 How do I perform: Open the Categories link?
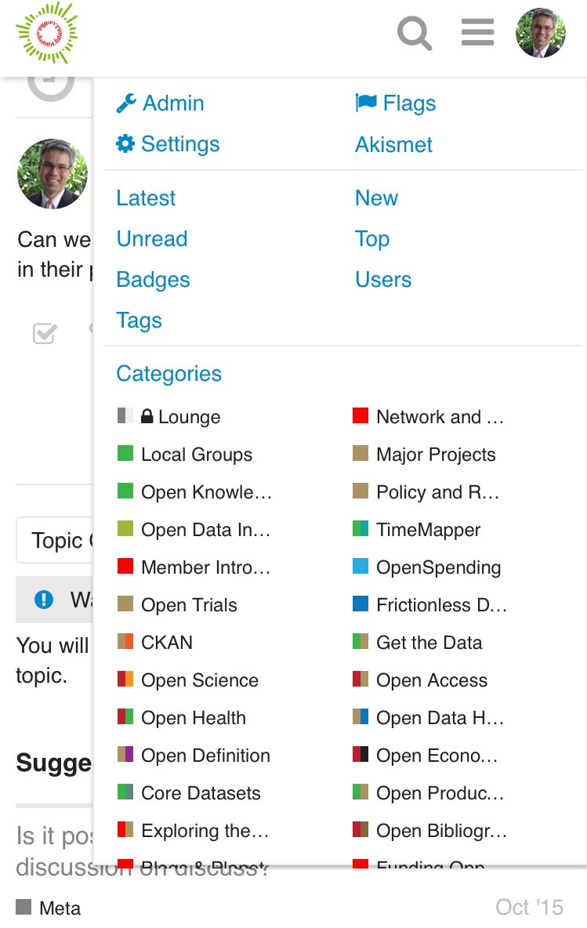[x=168, y=374]
